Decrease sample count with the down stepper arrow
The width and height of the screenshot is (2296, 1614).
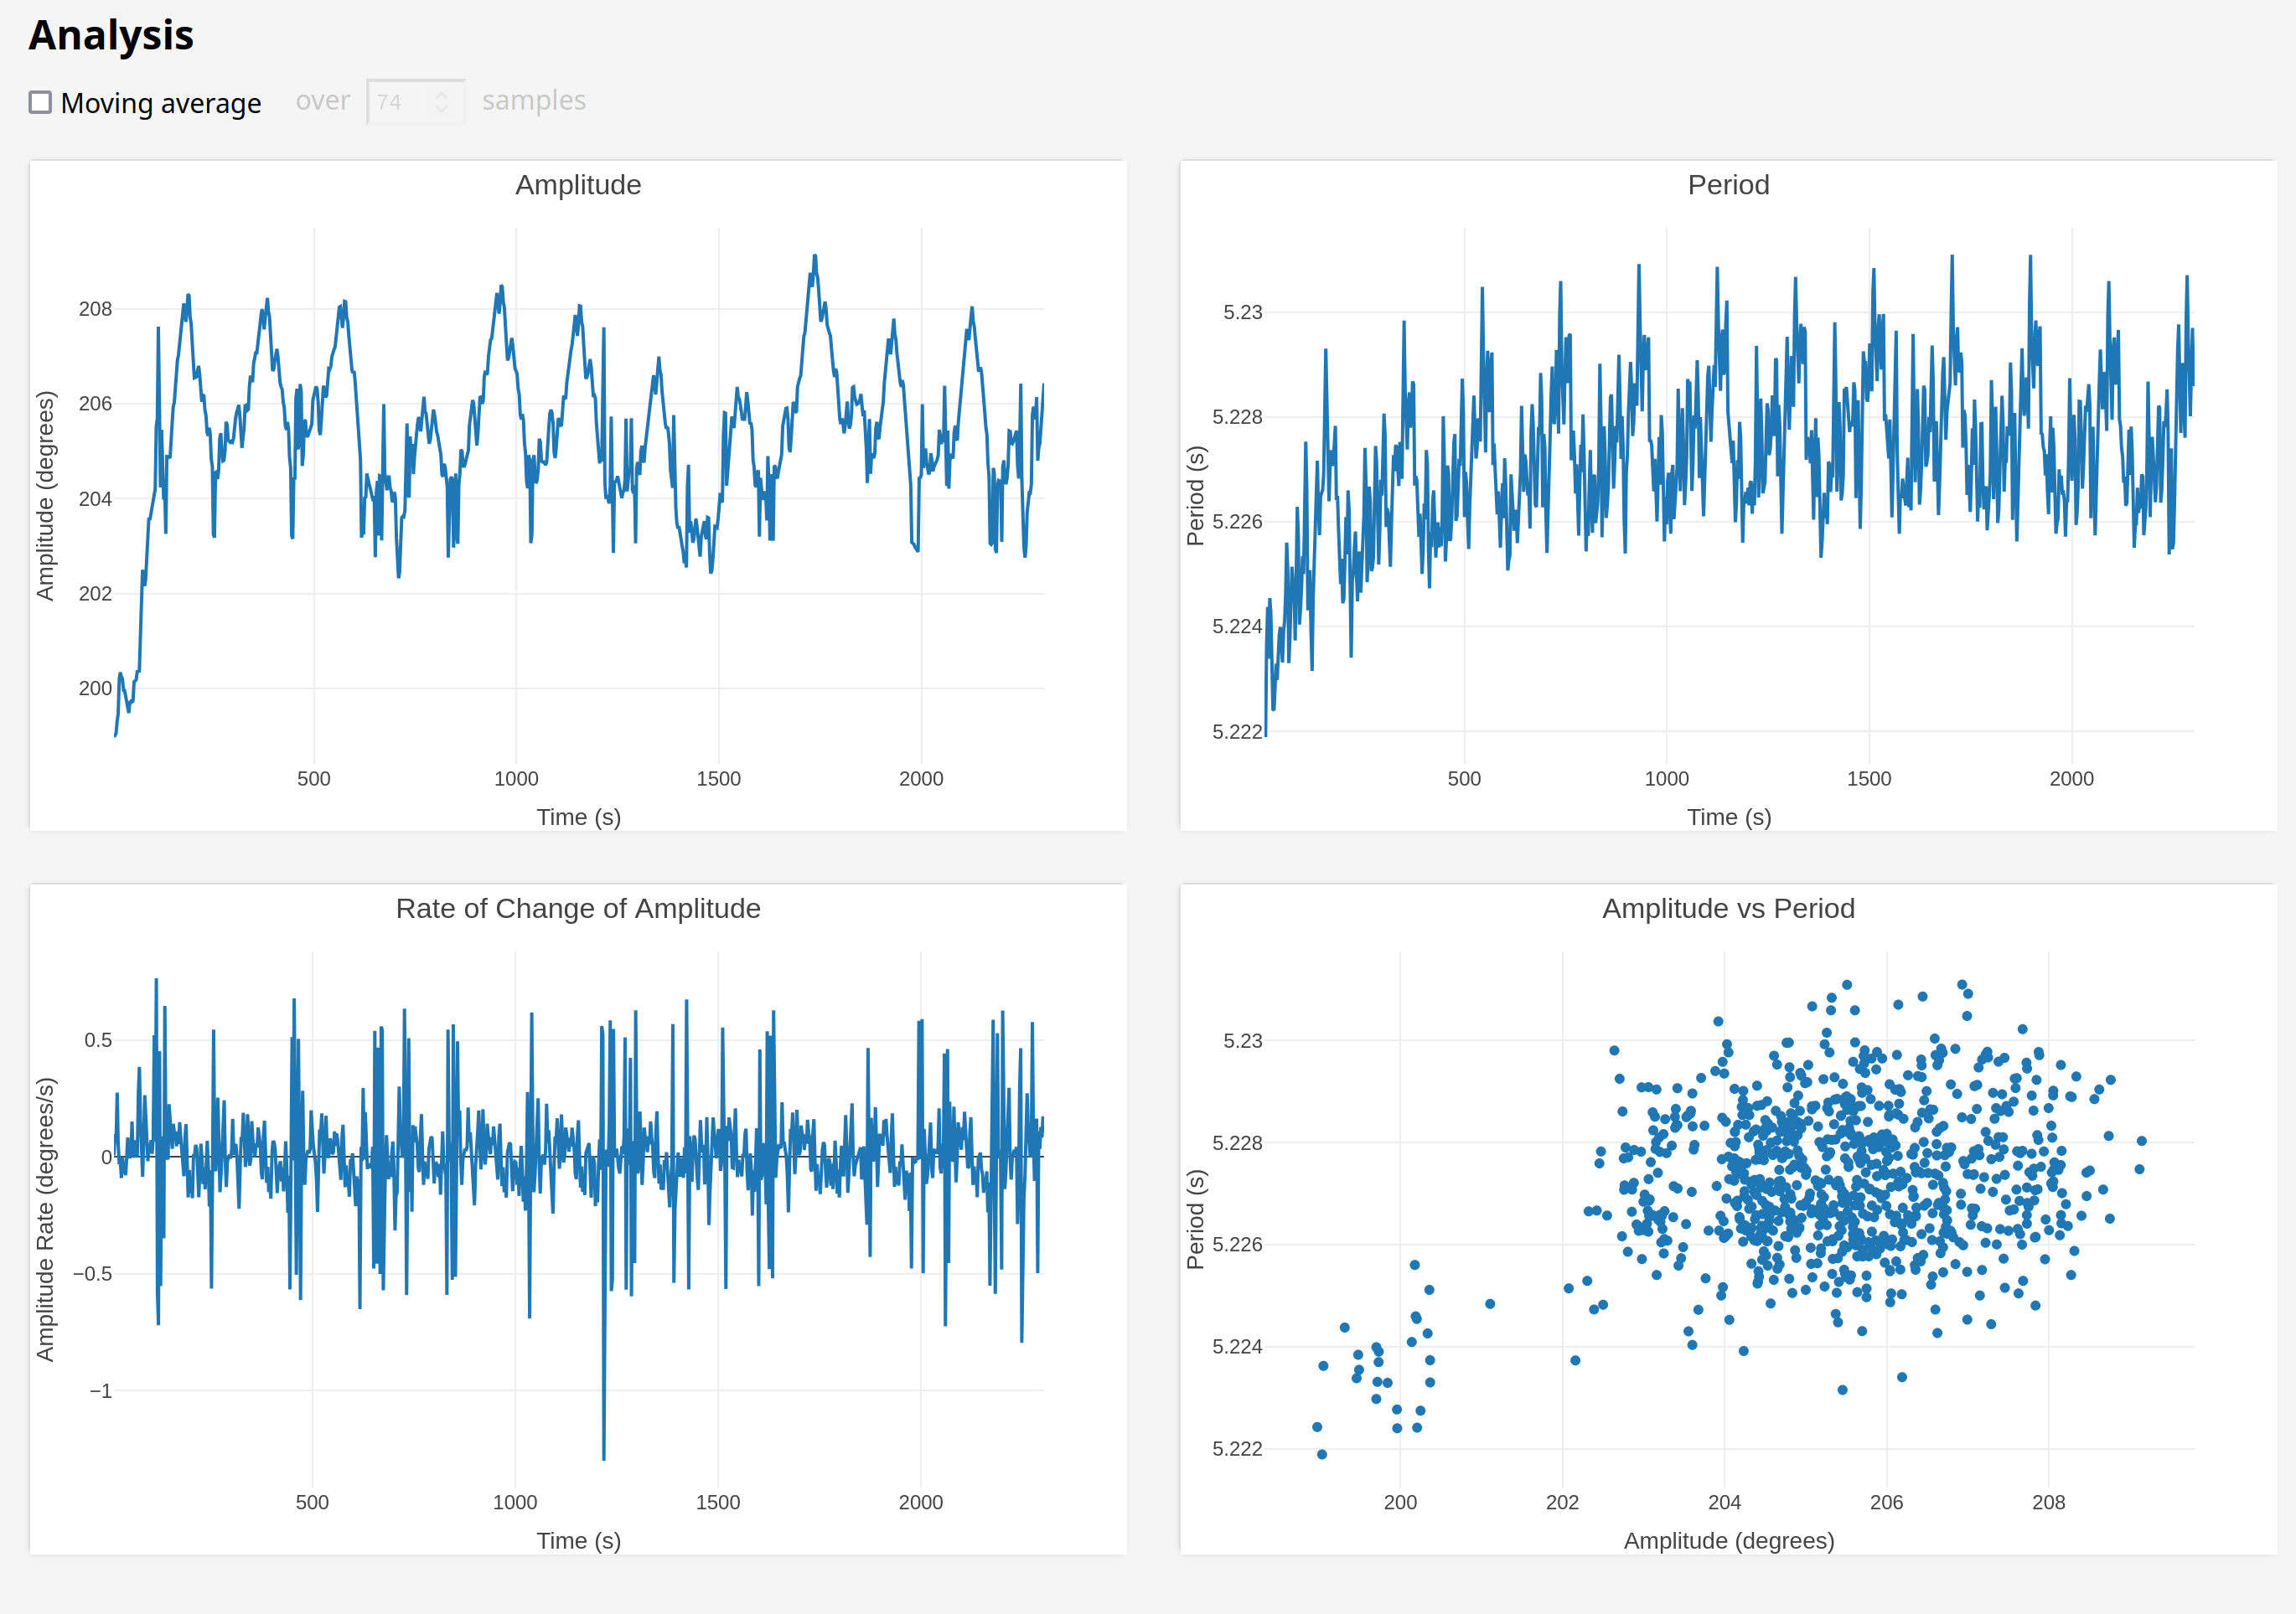(x=441, y=108)
